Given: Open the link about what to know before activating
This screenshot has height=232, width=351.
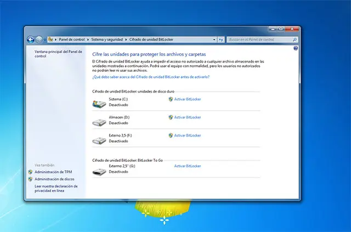Looking at the screenshot, I should point(151,77).
